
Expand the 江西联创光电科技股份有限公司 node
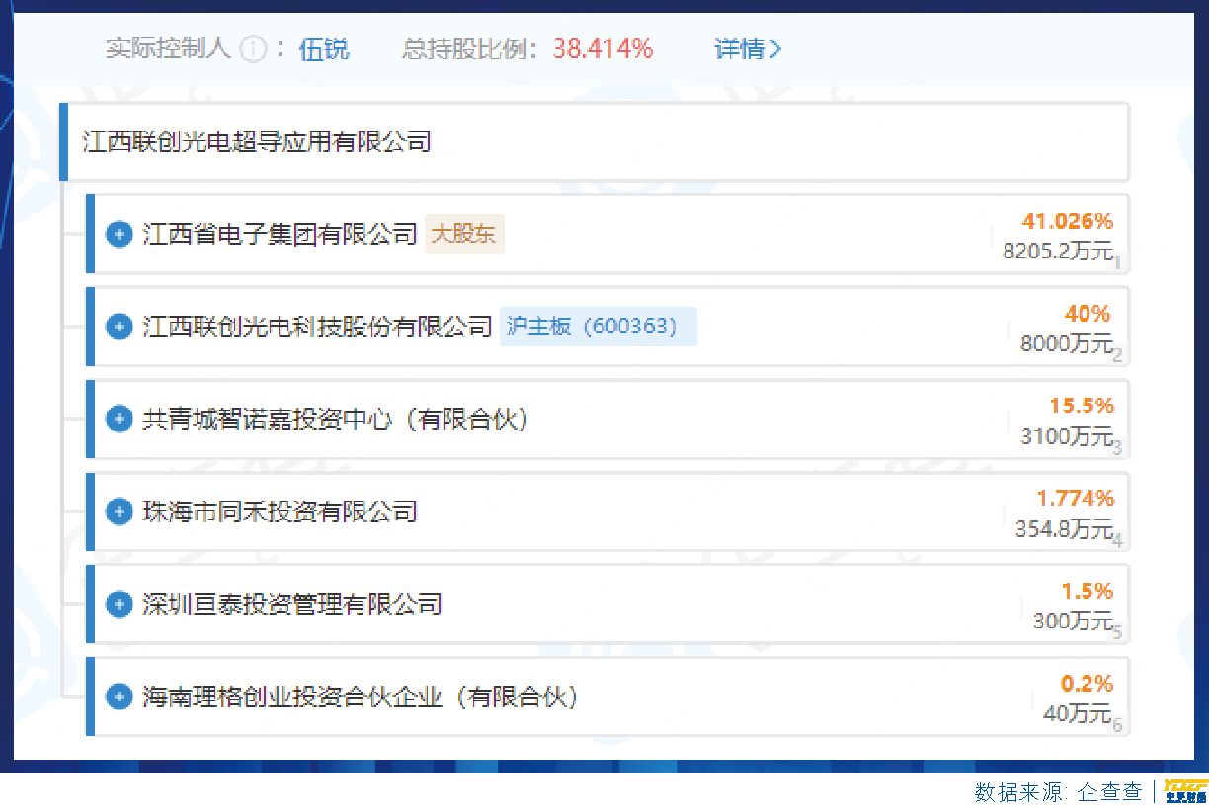click(x=120, y=327)
